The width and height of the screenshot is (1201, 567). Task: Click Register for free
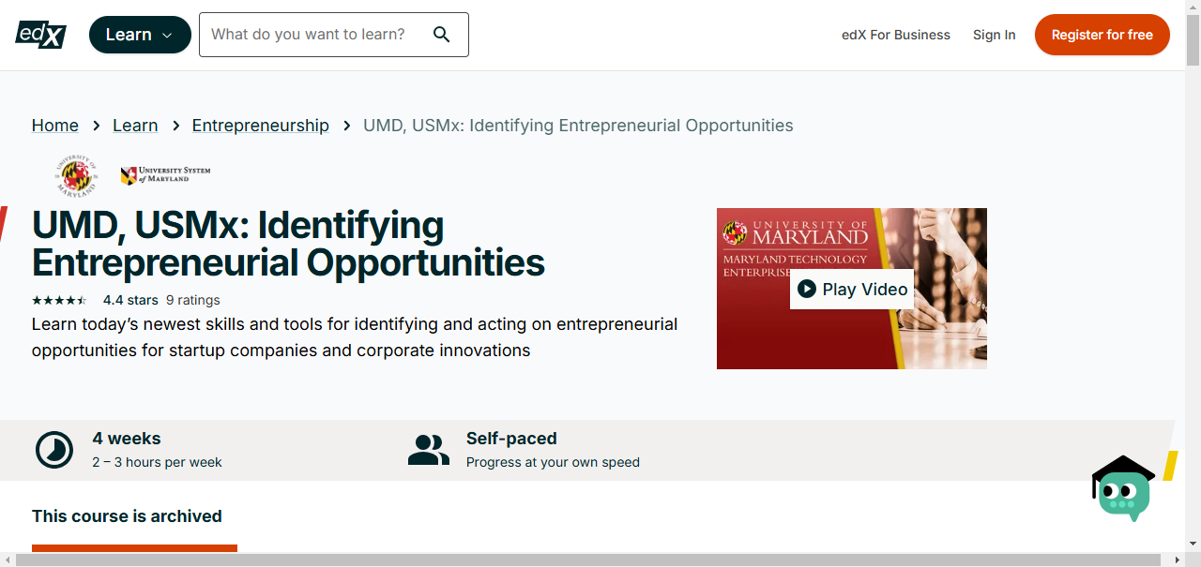tap(1102, 34)
